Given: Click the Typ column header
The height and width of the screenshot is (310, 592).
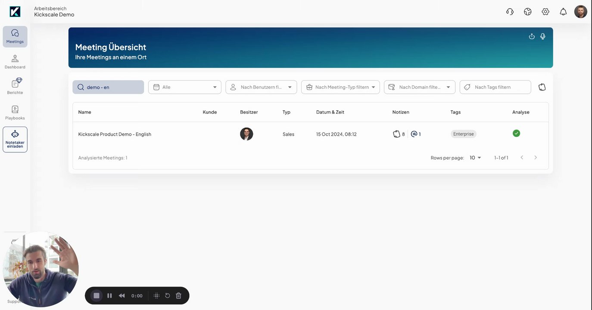Looking at the screenshot, I should coord(287,112).
